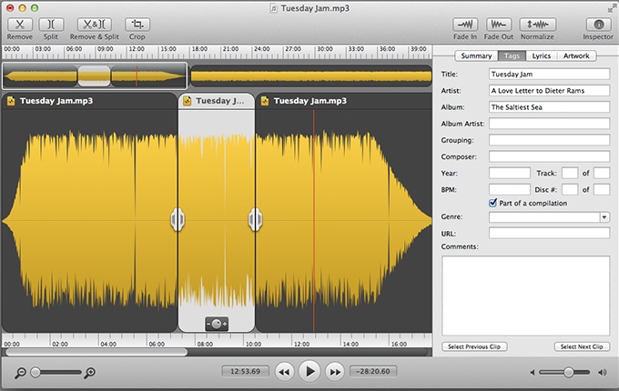Select the Crop tool
Screen dimensions: 619x391
pyautogui.click(x=137, y=24)
